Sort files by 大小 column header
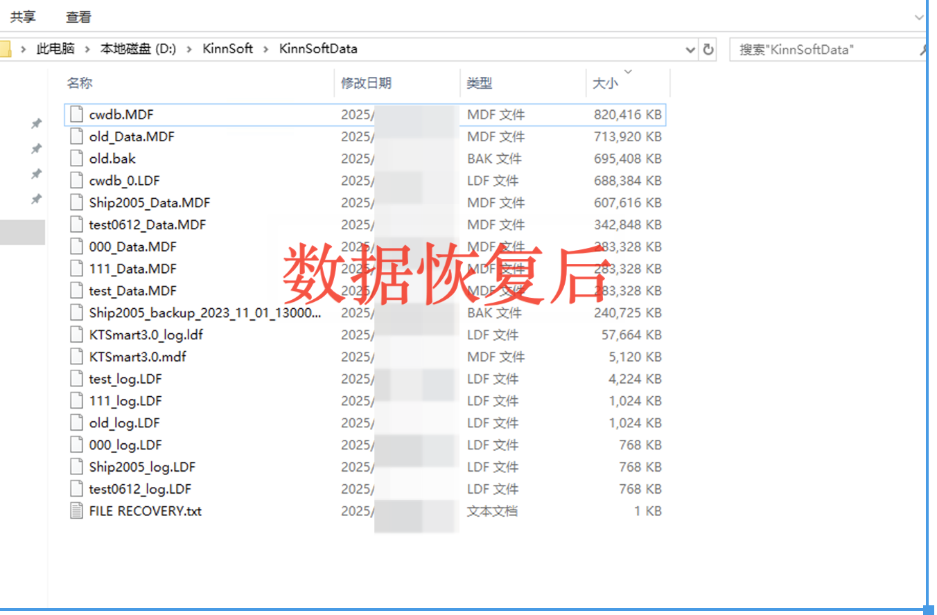 click(x=605, y=83)
